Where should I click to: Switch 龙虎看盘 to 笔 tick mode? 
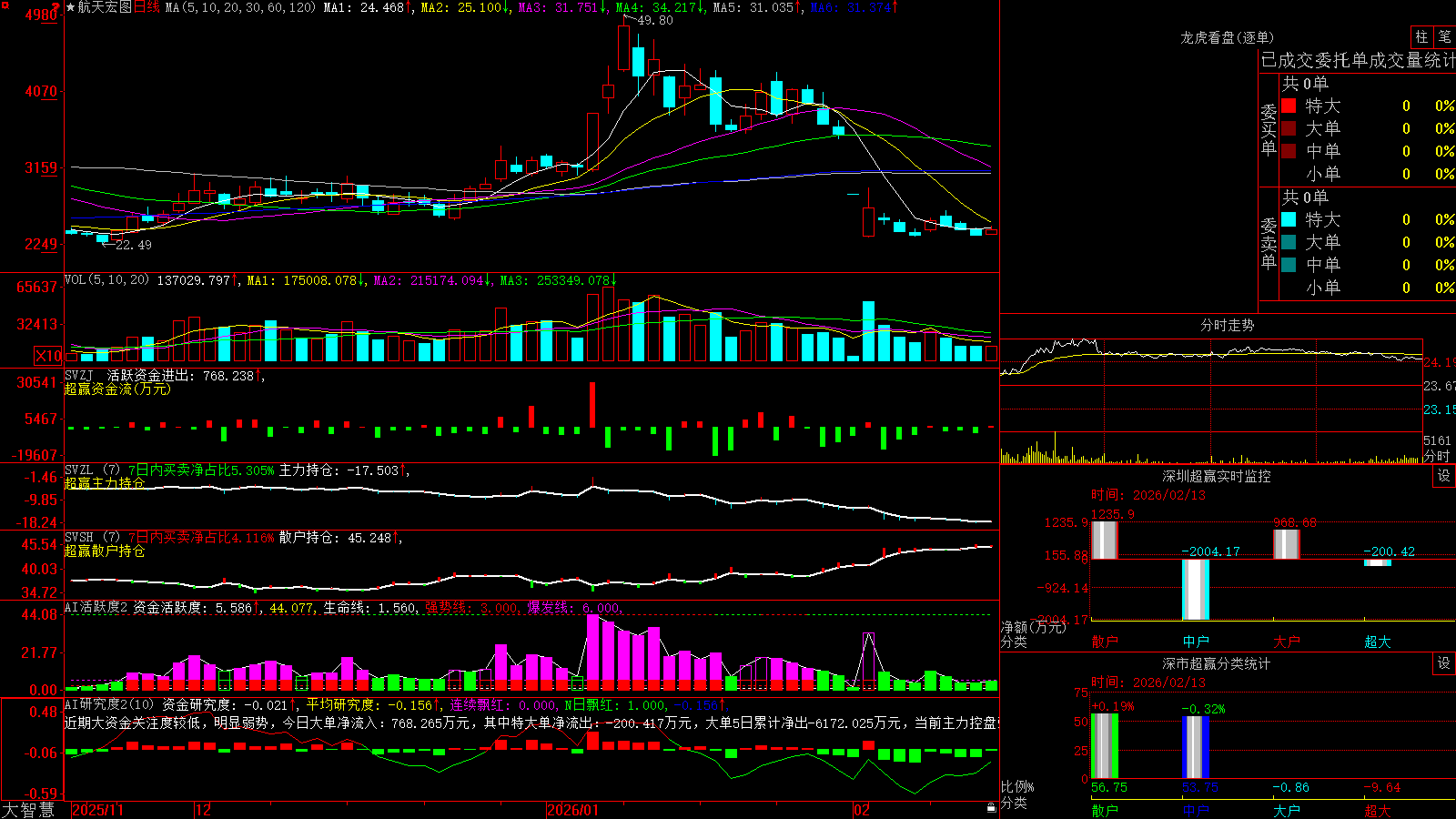tap(1444, 37)
